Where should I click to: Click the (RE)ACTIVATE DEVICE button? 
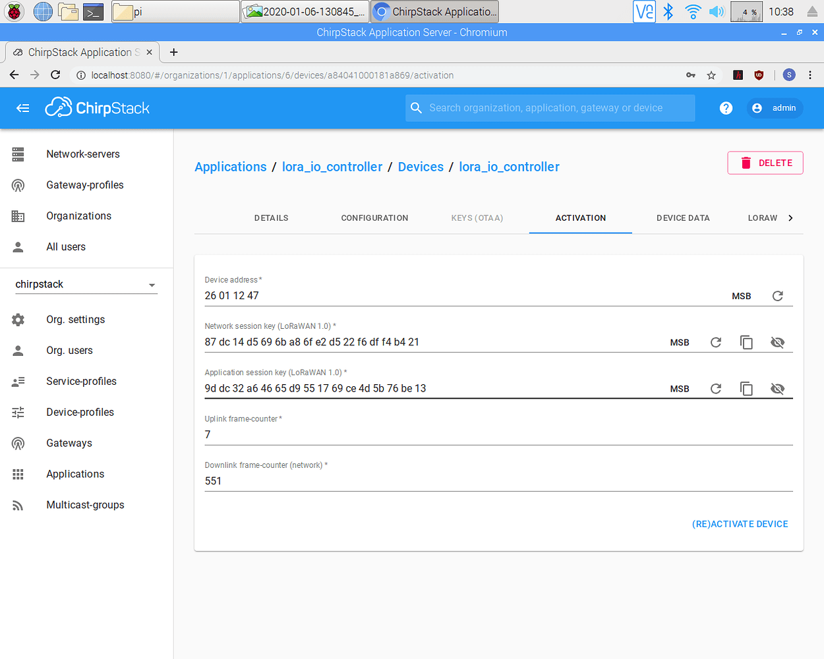[x=740, y=524]
